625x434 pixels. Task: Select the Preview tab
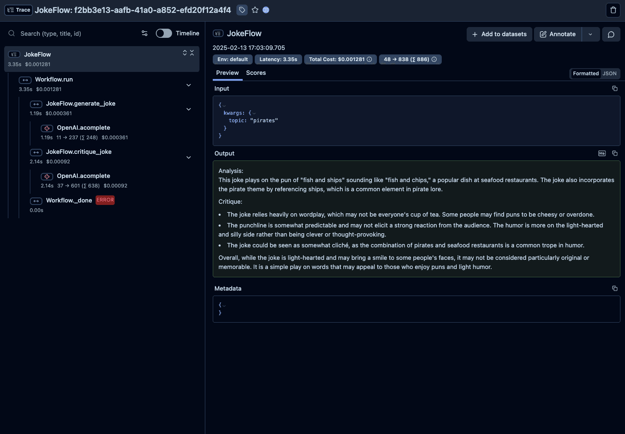pos(227,73)
